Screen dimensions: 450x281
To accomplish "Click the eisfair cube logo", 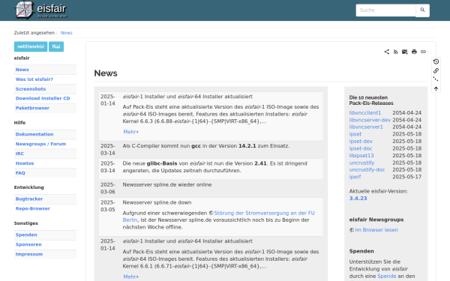I will point(24,10).
